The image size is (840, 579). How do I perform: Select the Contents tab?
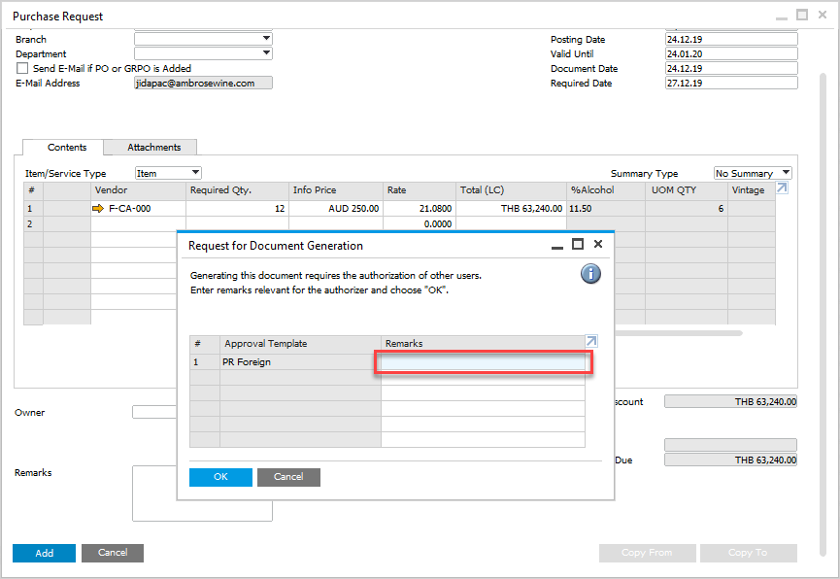point(67,147)
